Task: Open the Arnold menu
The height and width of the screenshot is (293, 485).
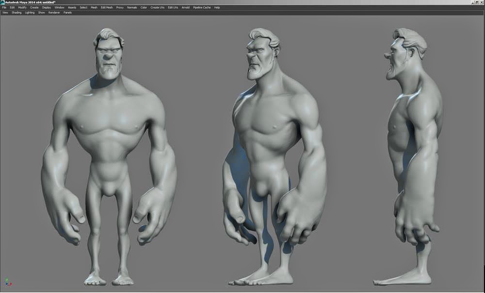Action: tap(186, 7)
